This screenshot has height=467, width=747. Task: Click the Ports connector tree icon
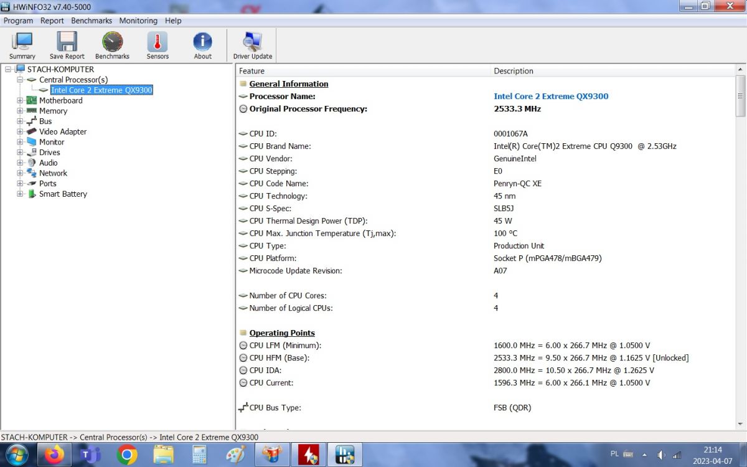[32, 184]
